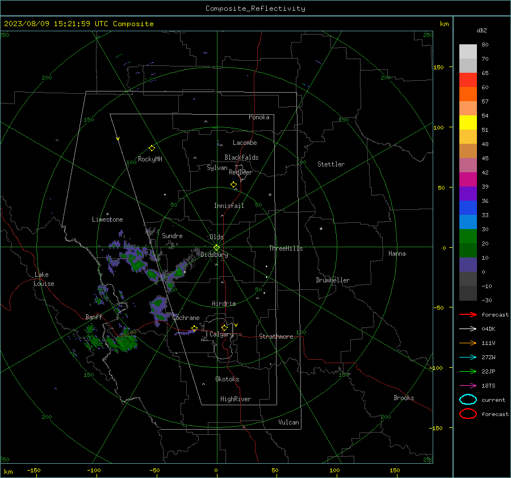The height and width of the screenshot is (478, 511).
Task: Click the Sundre label
Action: (172, 236)
